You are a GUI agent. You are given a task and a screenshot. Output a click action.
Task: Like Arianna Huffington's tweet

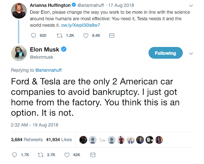click(x=86, y=36)
